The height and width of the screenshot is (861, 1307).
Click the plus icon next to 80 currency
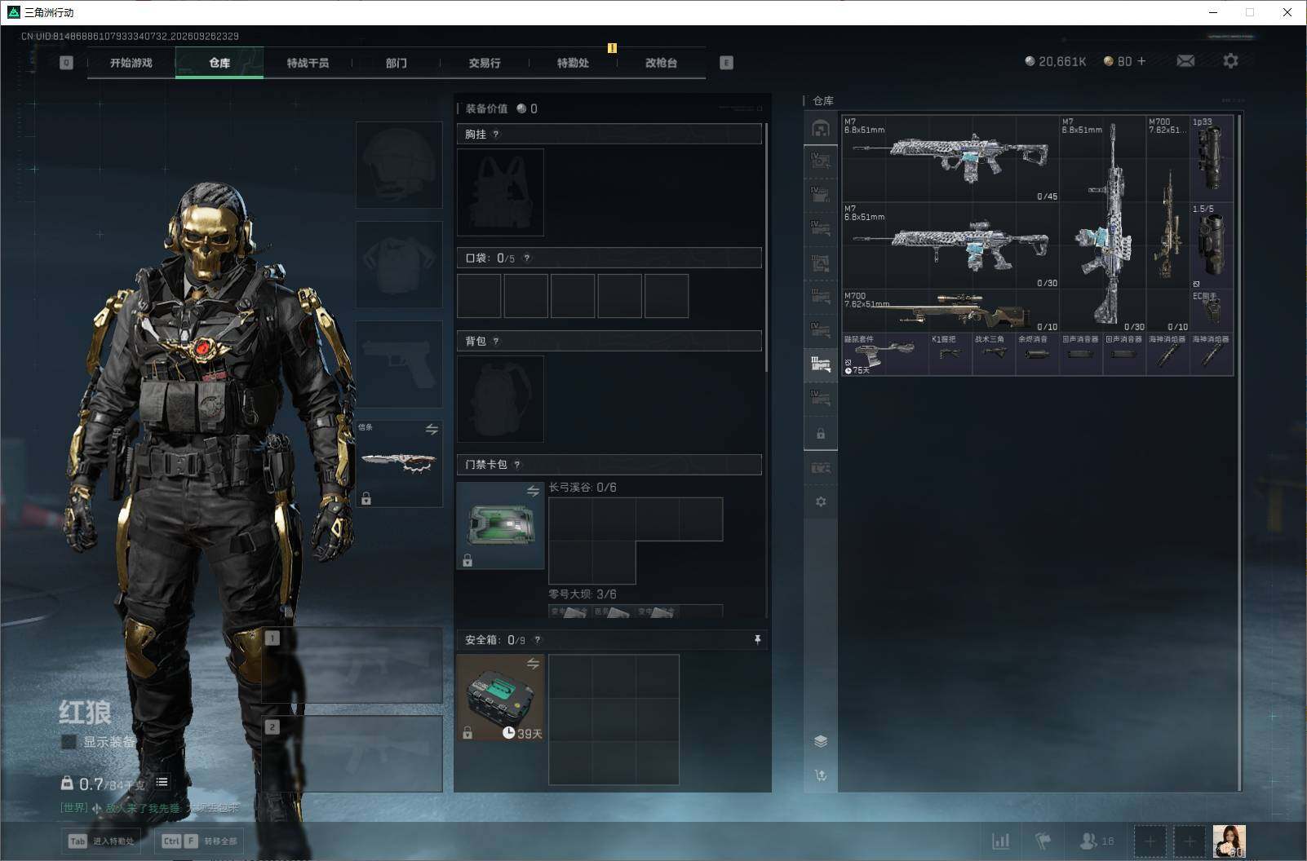(x=1141, y=61)
